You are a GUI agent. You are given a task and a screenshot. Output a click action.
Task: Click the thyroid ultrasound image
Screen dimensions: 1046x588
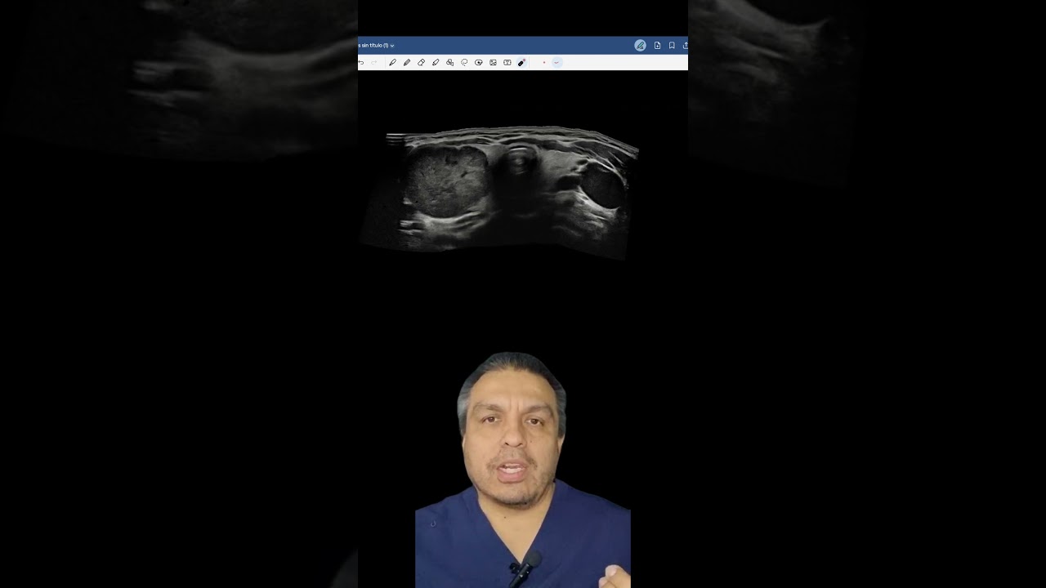coord(500,193)
